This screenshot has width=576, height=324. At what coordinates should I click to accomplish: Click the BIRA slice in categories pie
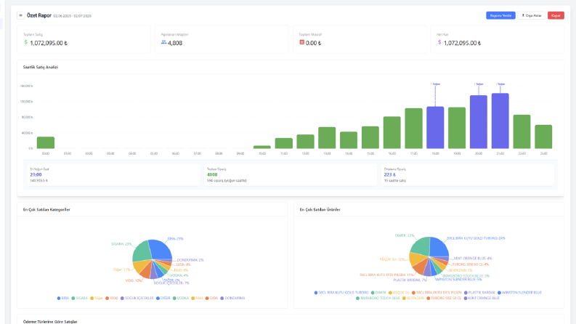pyautogui.click(x=162, y=251)
